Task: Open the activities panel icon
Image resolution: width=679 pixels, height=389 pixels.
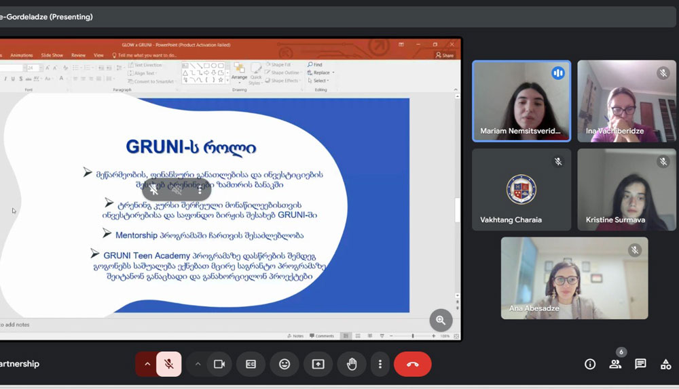Action: [665, 364]
